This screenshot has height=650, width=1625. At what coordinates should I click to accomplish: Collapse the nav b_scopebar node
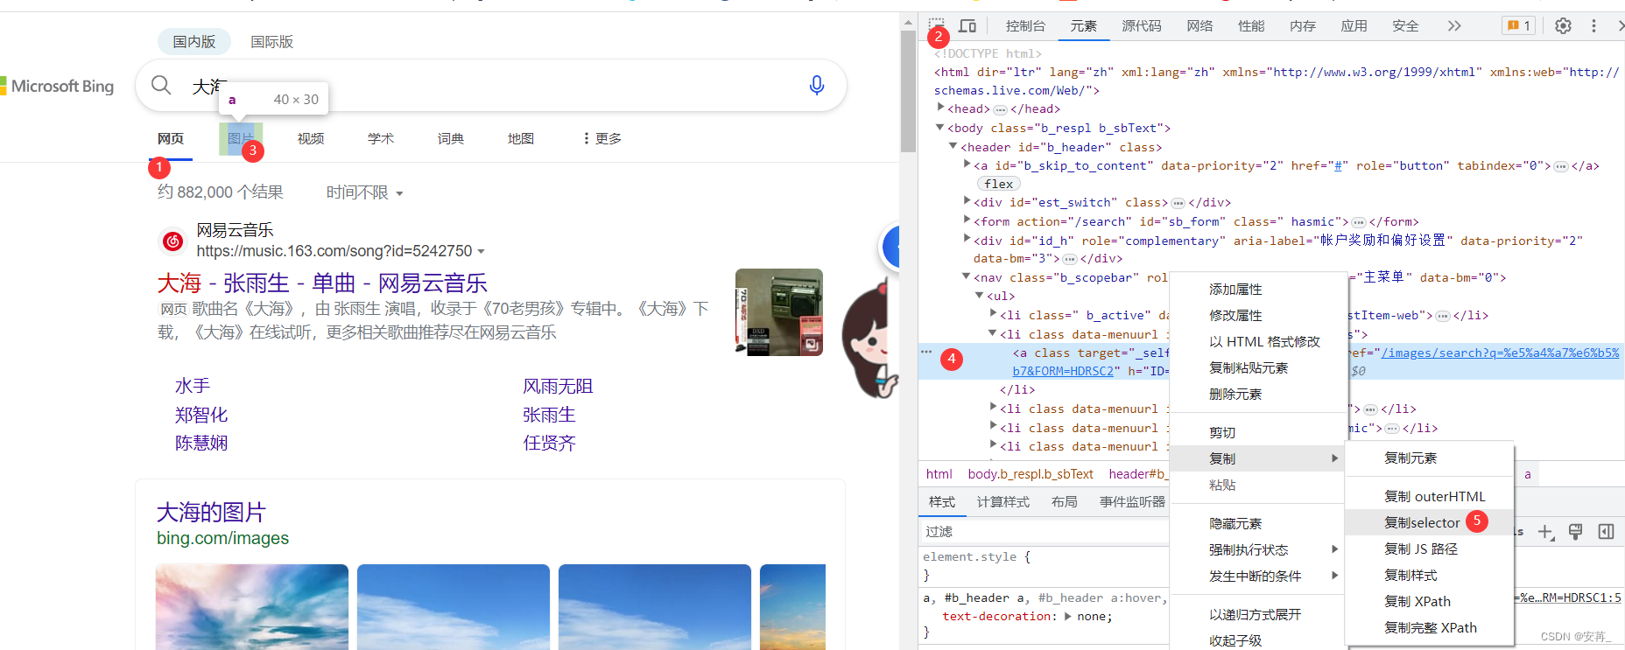(x=967, y=277)
